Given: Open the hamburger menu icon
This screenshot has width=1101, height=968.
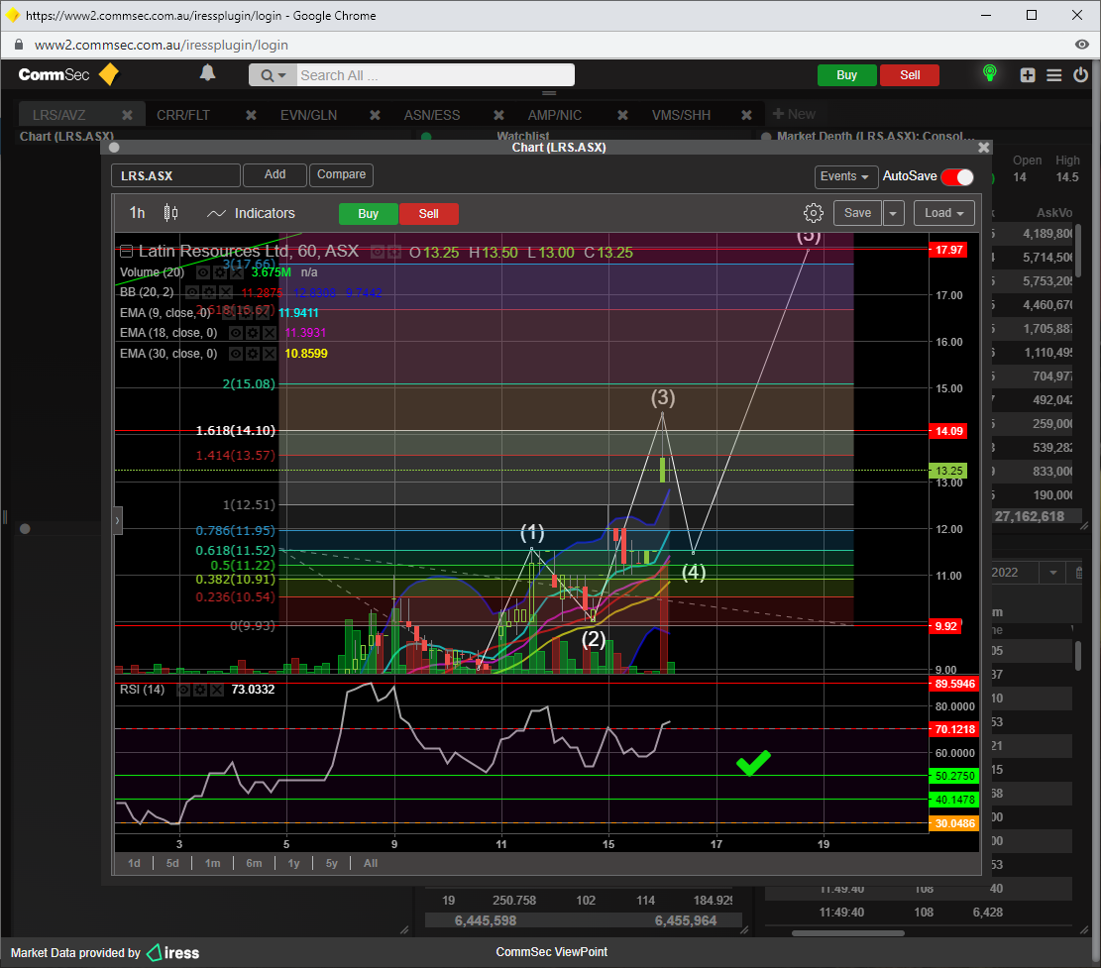Looking at the screenshot, I should (x=1054, y=75).
